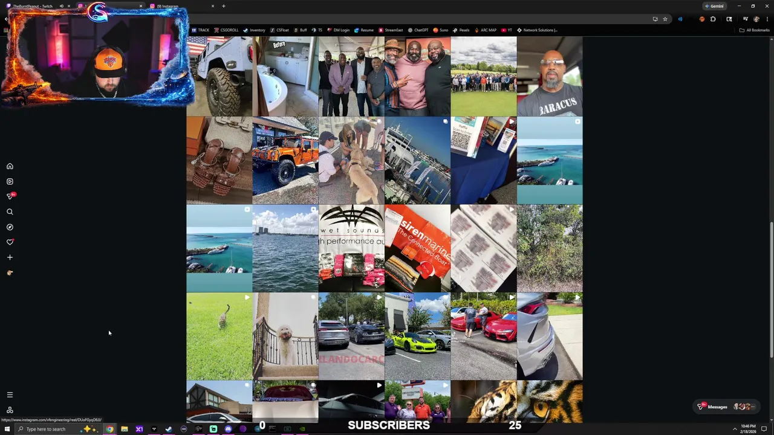Open Chrome three-dot menu
Image resolution: width=774 pixels, height=435 pixels.
[x=767, y=19]
